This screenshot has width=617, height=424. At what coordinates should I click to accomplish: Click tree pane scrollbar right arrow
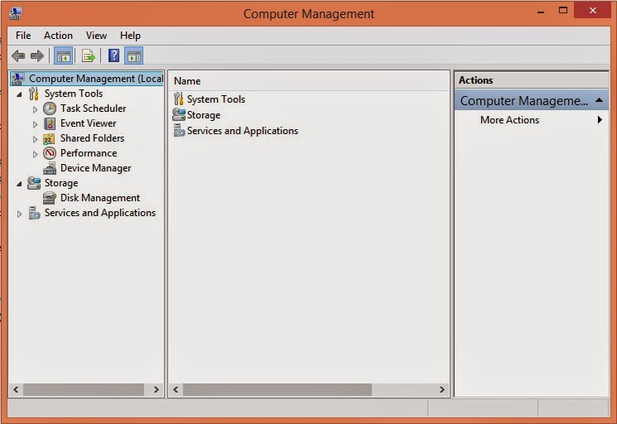pyautogui.click(x=157, y=389)
